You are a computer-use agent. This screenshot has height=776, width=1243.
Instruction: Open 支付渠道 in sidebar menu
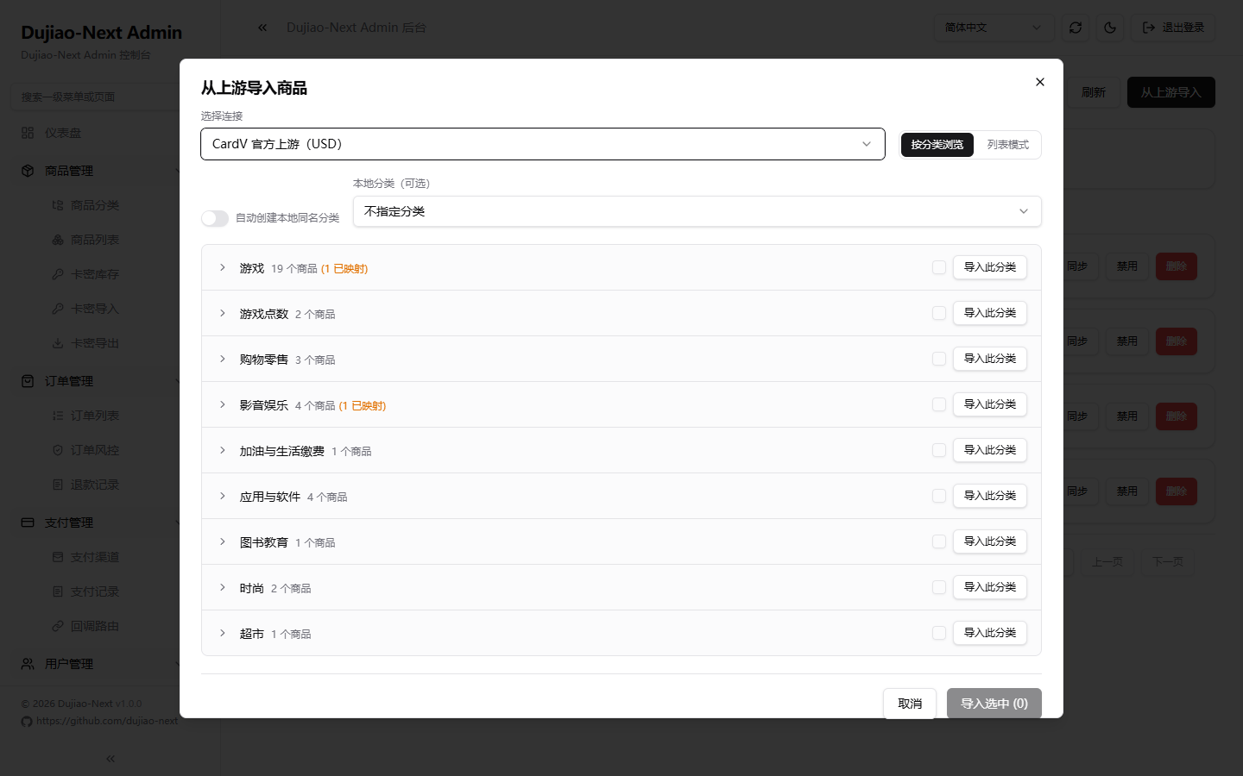tap(95, 557)
